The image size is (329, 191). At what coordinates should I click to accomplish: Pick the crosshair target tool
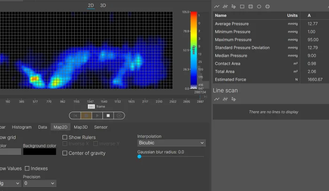pos(267,7)
